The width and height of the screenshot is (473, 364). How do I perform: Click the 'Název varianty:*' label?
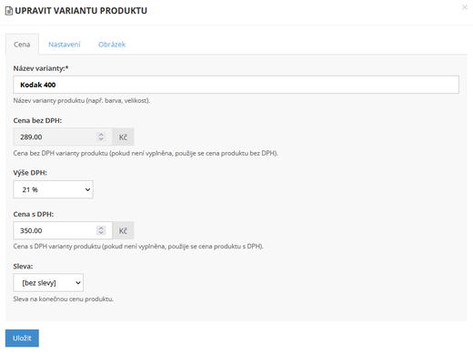click(41, 68)
